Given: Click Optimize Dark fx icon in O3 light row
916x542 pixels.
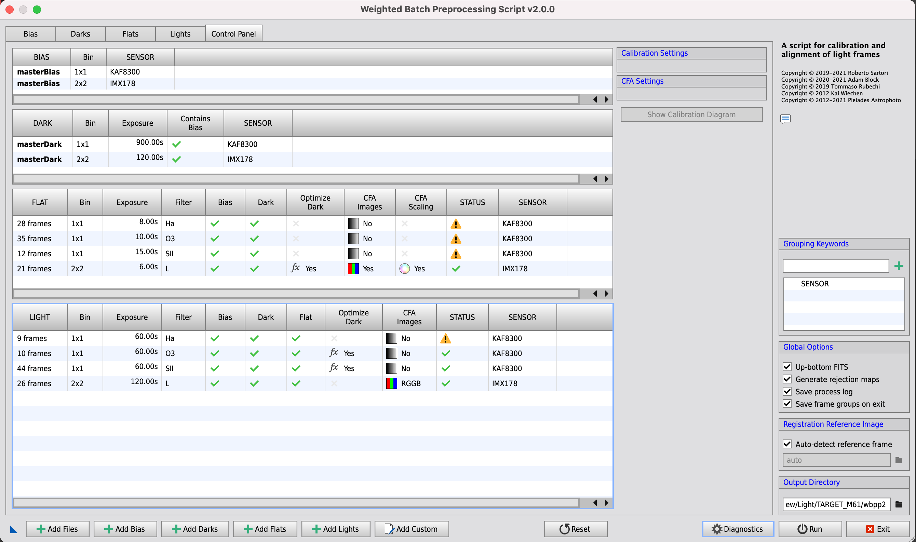Looking at the screenshot, I should (x=334, y=353).
